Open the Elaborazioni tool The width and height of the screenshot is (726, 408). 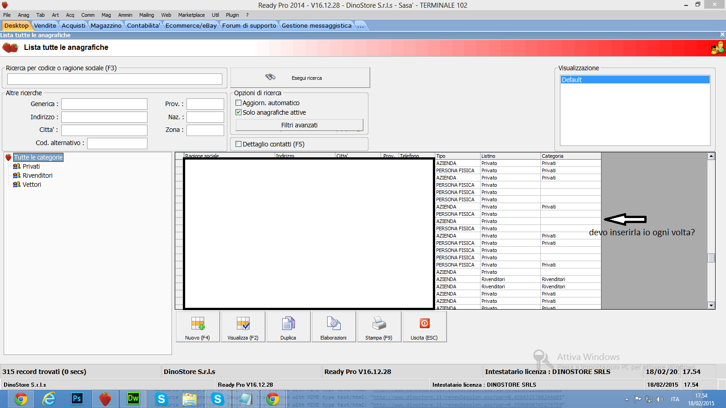334,326
